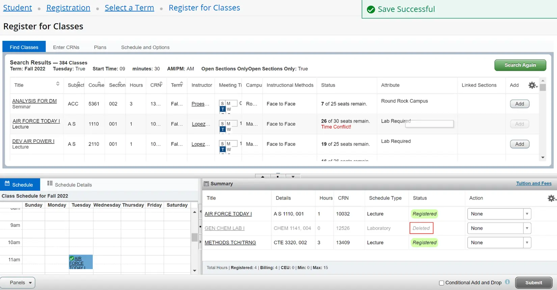
Task: Open DEV AIR POWER I course link
Action: (33, 141)
